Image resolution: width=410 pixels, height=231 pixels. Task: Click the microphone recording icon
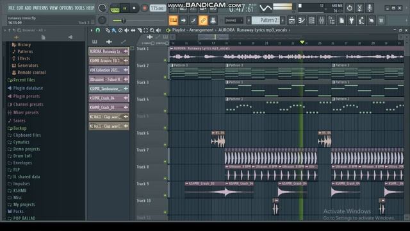(x=370, y=8)
